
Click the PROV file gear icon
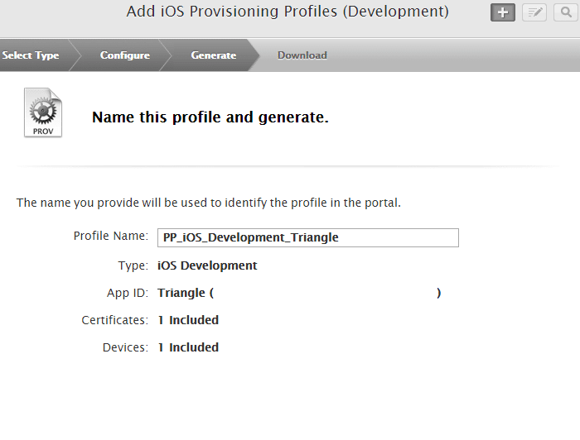tap(43, 112)
